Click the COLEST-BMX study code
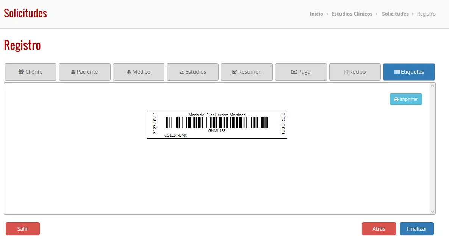Image resolution: width=449 pixels, height=239 pixels. coord(175,135)
